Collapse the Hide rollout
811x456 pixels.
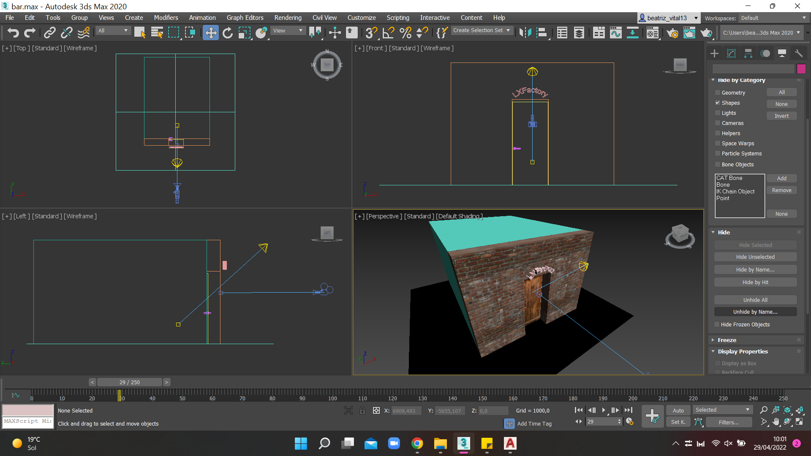724,232
